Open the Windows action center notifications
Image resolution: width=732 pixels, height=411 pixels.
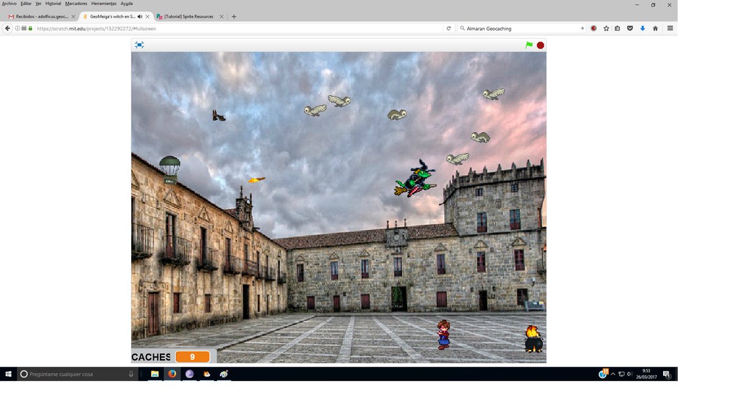(x=667, y=374)
